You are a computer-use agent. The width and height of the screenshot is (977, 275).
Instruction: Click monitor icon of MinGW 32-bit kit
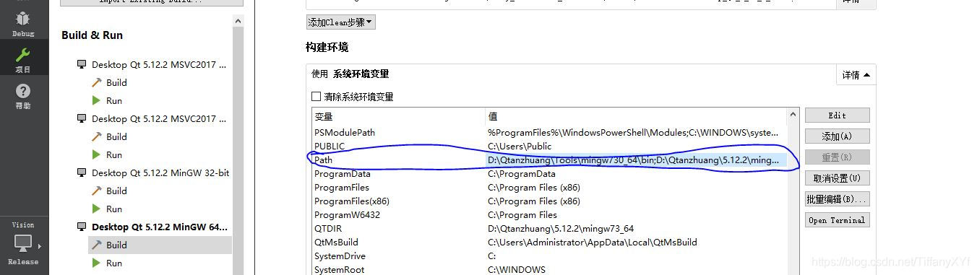(81, 173)
